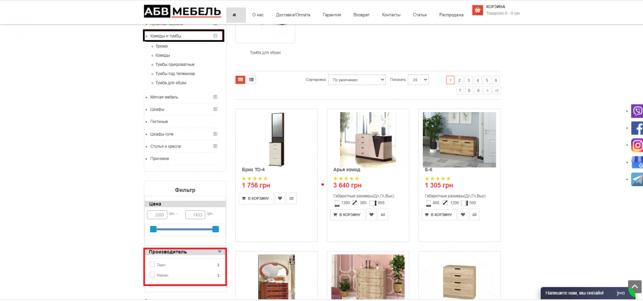Screen dimensions: 643x301
Task: Collapse the Комоды и тумбы category
Action: tap(215, 36)
